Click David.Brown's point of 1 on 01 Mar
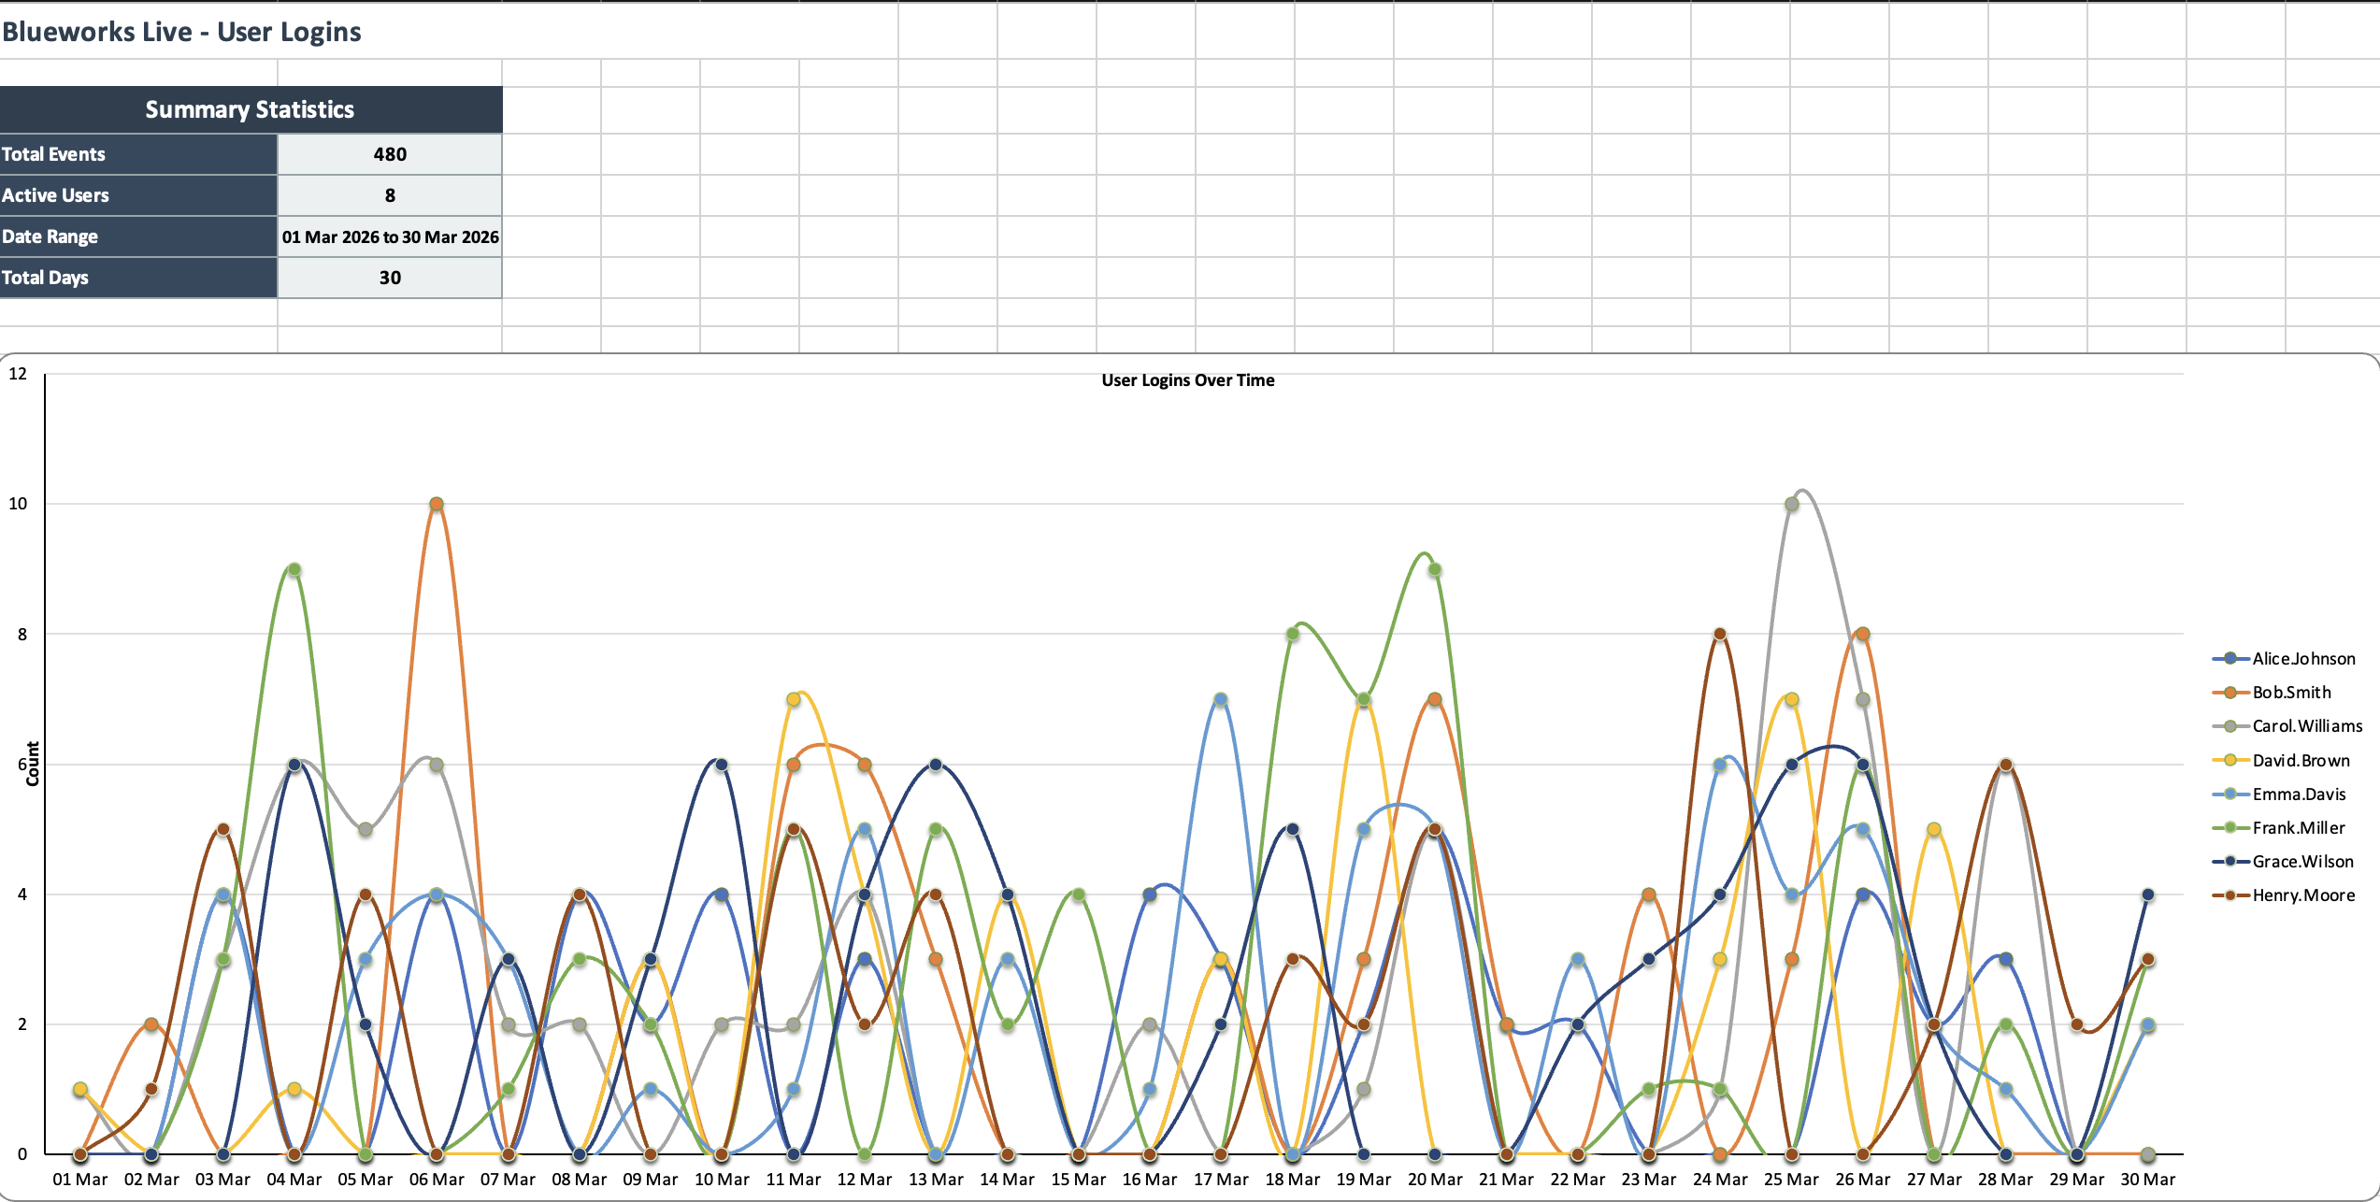 (80, 1089)
